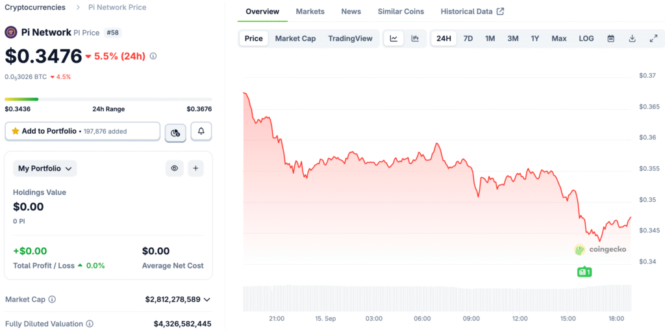The image size is (665, 329).
Task: Select the 1M time range
Action: pyautogui.click(x=490, y=38)
